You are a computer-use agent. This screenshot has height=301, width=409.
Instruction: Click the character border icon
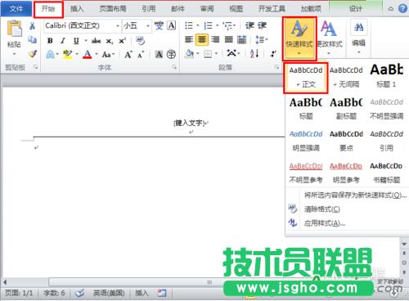pyautogui.click(x=172, y=25)
